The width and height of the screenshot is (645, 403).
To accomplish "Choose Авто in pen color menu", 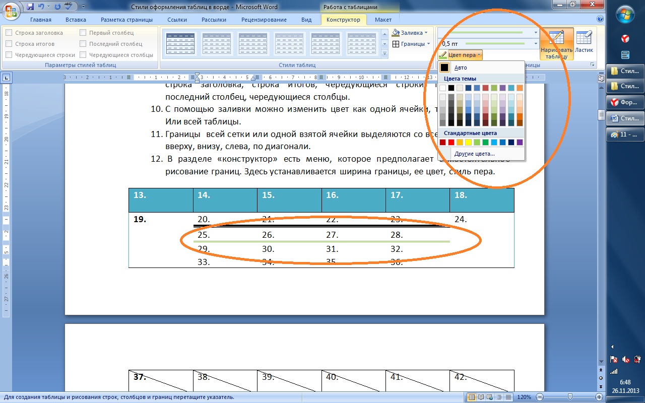I will [x=481, y=68].
